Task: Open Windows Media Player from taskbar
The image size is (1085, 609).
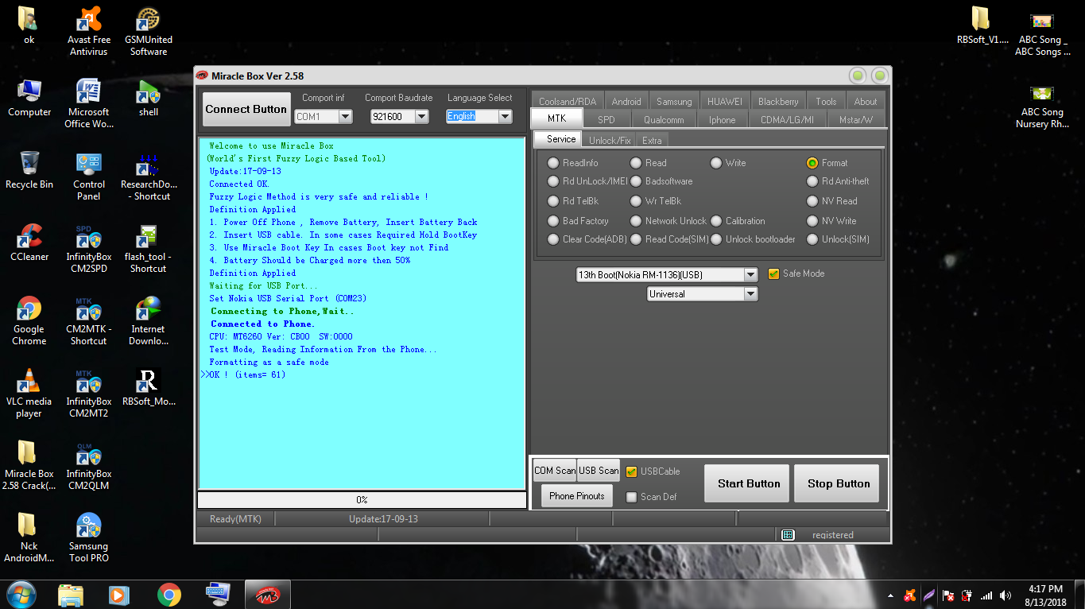Action: (118, 595)
